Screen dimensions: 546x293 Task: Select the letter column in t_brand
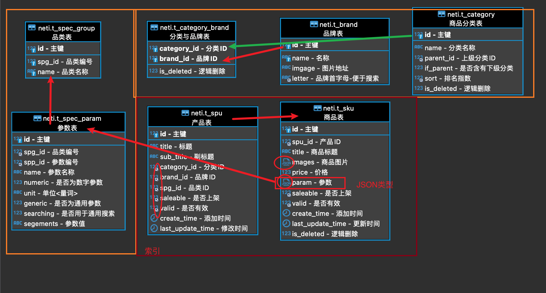335,78
